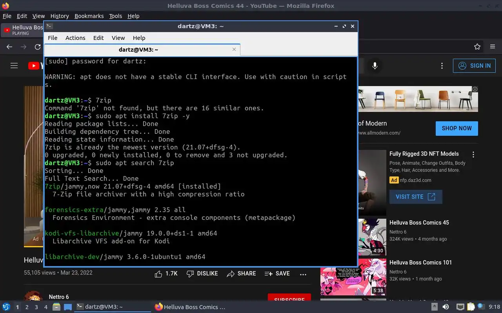
Task: Open YouTube guide hamburger menu
Action: pyautogui.click(x=14, y=66)
